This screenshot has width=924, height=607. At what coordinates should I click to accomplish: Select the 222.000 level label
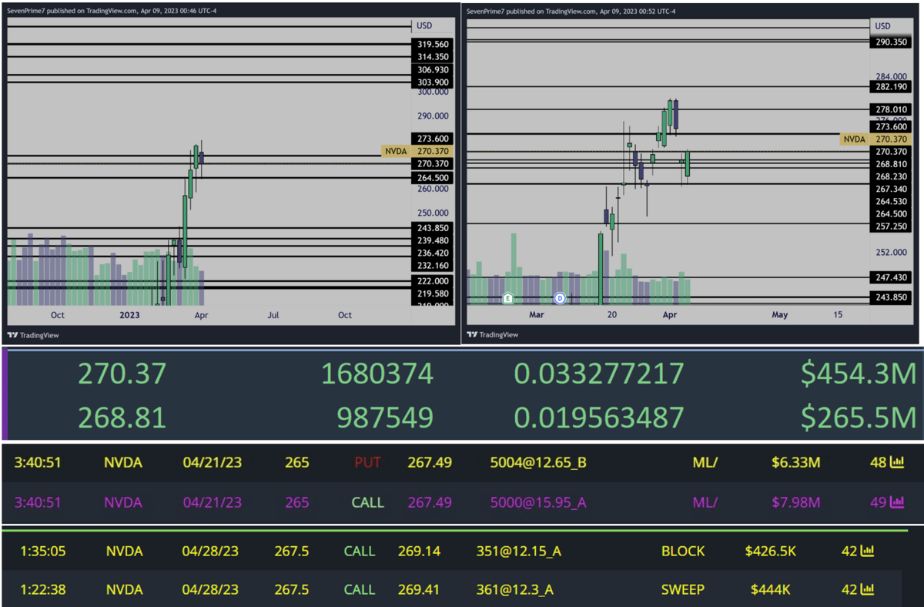(432, 281)
